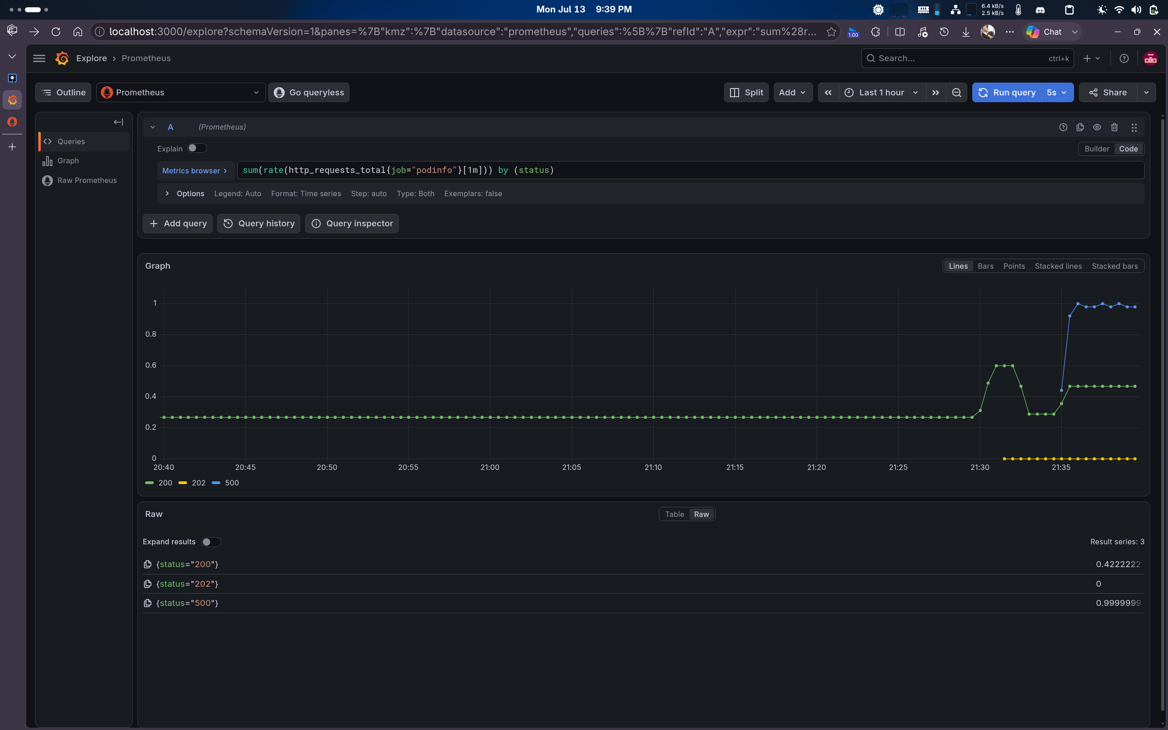Open the volume system tray icon

click(x=1136, y=10)
